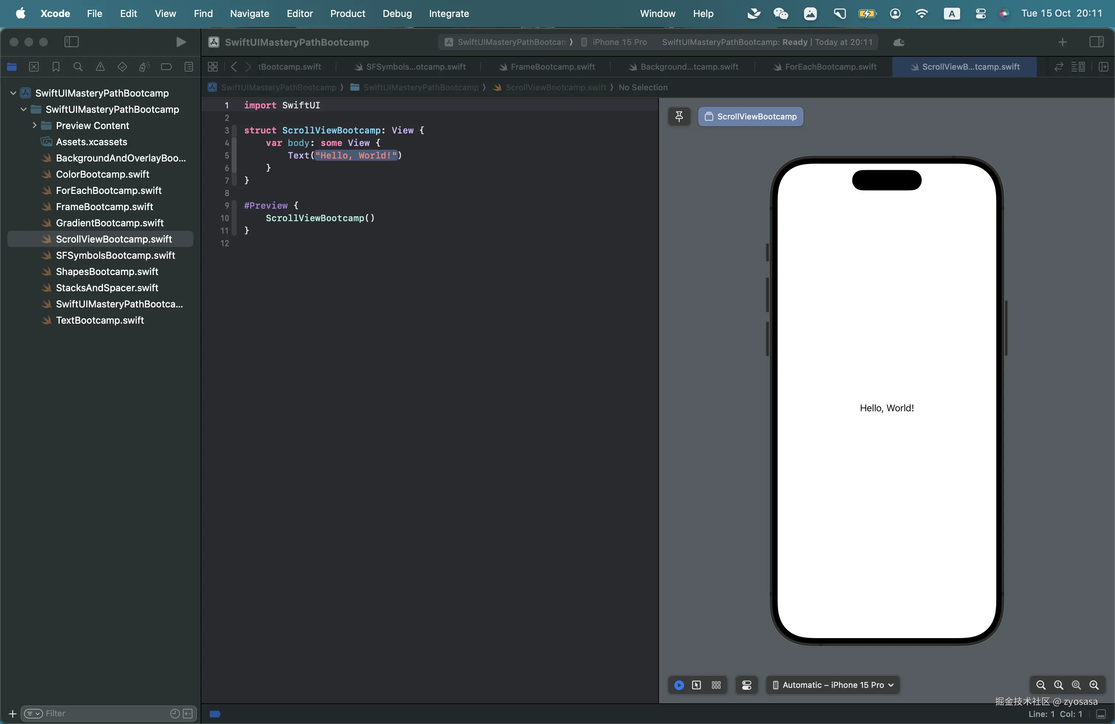The height and width of the screenshot is (724, 1115).
Task: Toggle the left navigator sidebar
Action: pyautogui.click(x=71, y=42)
